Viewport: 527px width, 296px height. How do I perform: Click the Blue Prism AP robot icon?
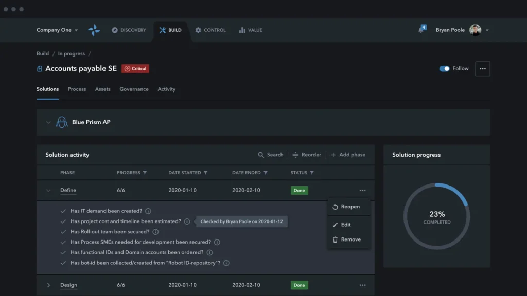(x=62, y=122)
